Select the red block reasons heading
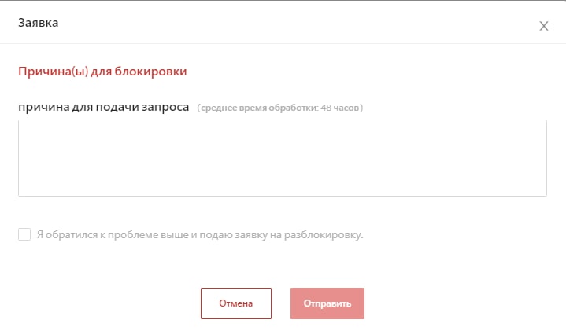 click(102, 72)
